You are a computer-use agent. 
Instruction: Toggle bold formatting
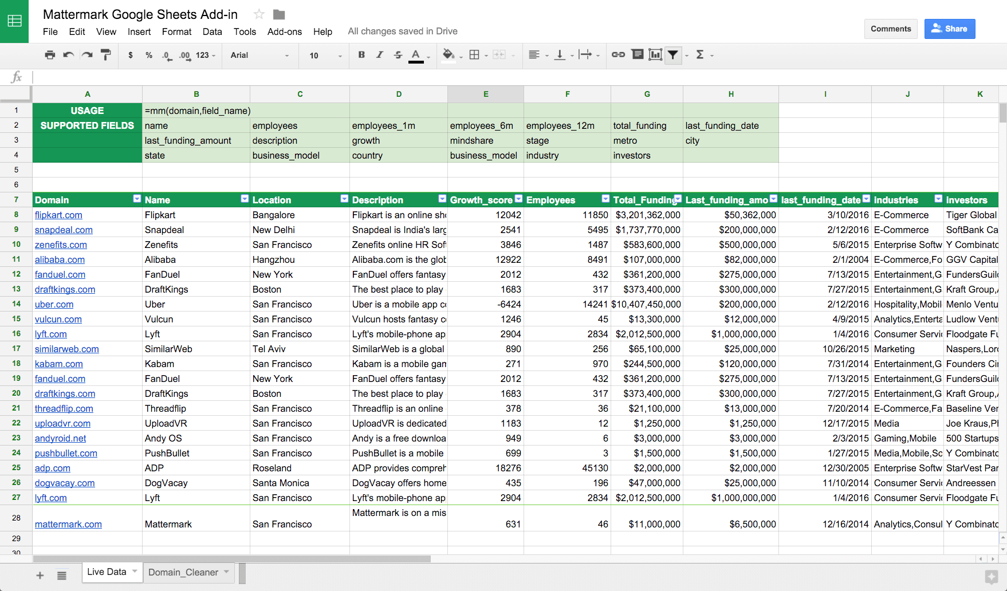(361, 55)
